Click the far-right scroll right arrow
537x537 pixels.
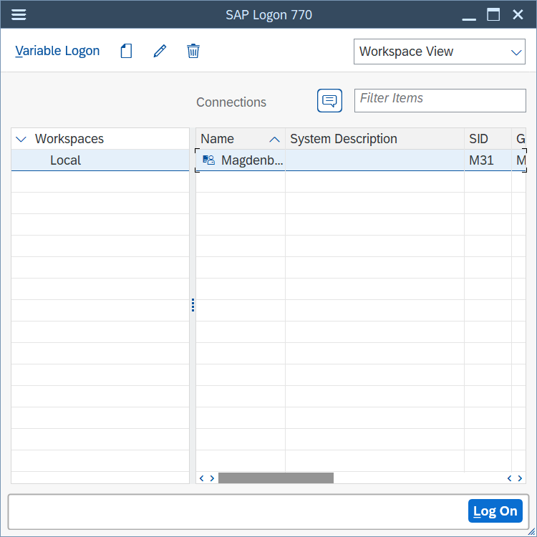tap(520, 478)
